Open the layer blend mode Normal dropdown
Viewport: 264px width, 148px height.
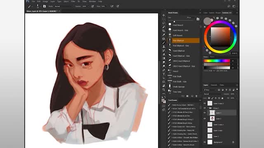pos(213,94)
